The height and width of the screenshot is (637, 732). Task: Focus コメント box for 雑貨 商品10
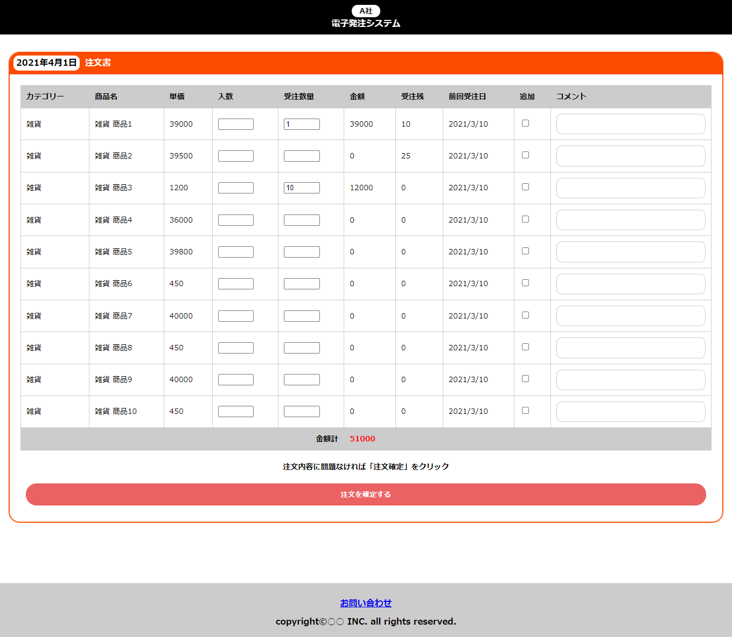(631, 412)
